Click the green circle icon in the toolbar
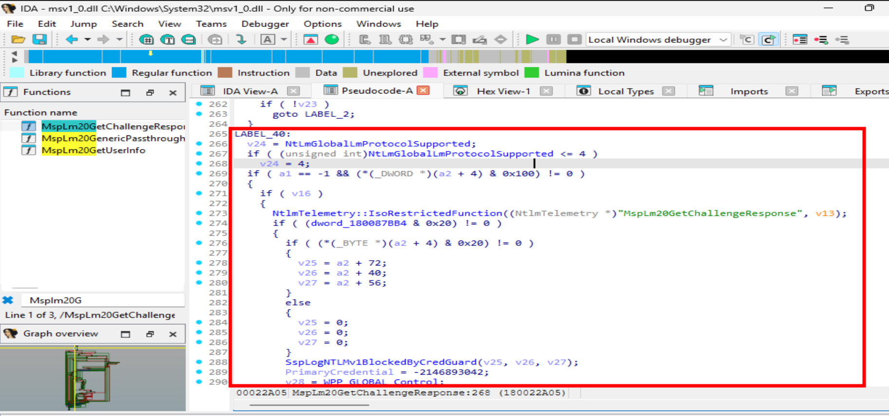Screen dimensions: 889x416 pyautogui.click(x=332, y=39)
